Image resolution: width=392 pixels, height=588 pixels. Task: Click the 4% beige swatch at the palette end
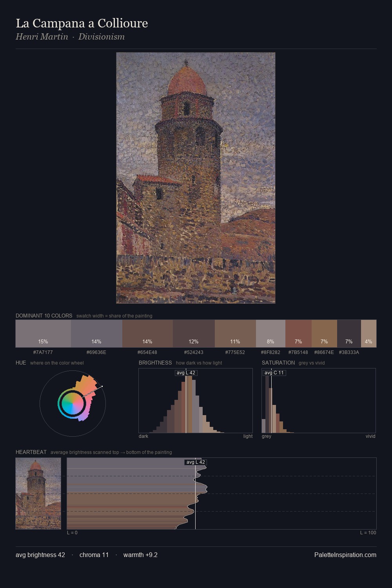click(368, 334)
